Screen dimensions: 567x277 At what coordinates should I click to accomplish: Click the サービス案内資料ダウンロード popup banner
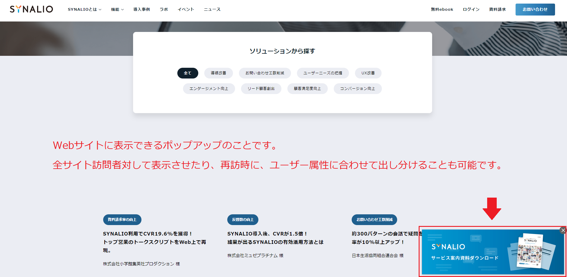(493, 252)
